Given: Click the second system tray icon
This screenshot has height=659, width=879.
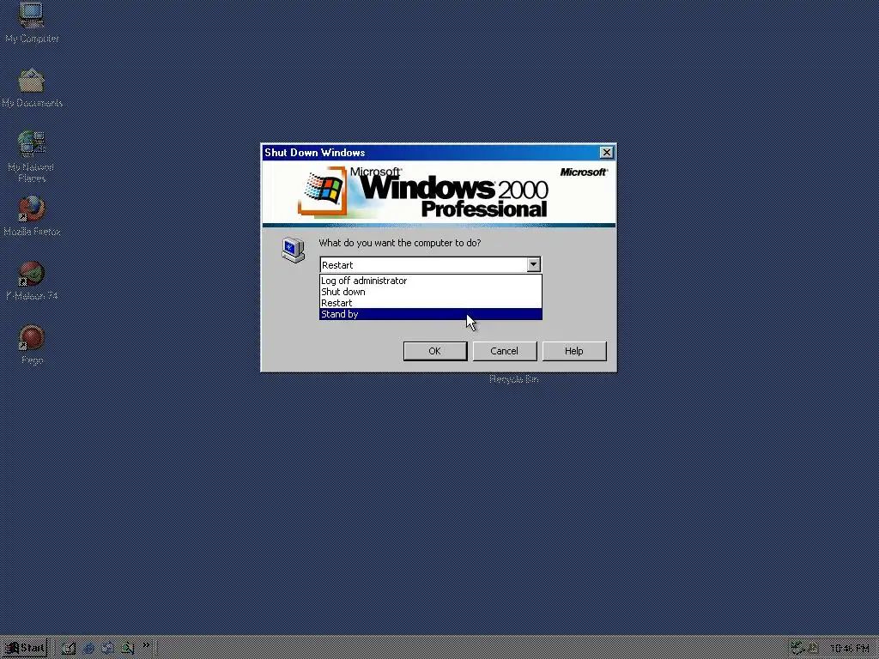Looking at the screenshot, I should (812, 649).
